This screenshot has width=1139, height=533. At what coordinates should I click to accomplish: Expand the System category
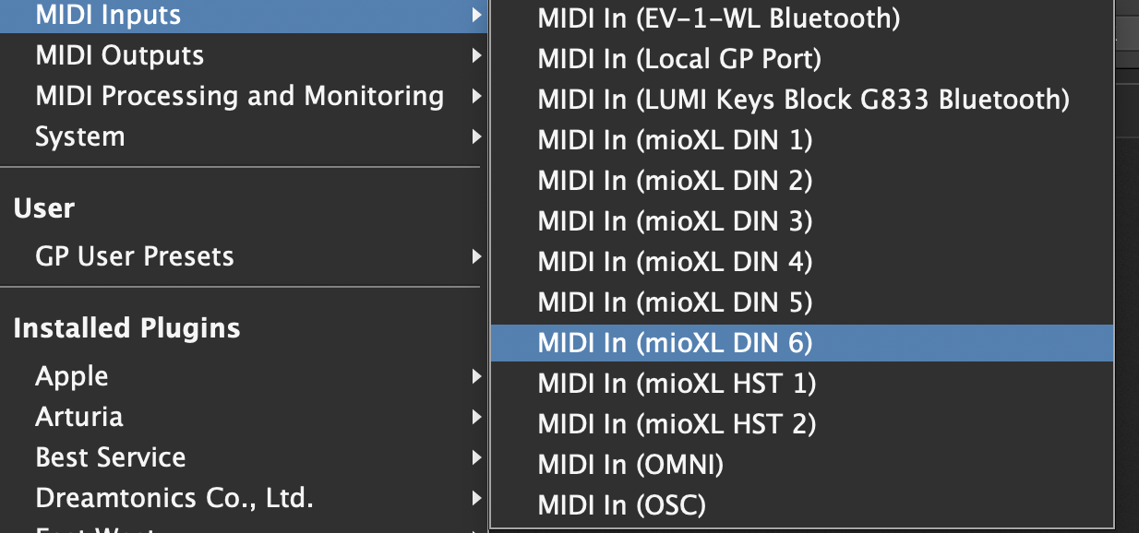(79, 136)
